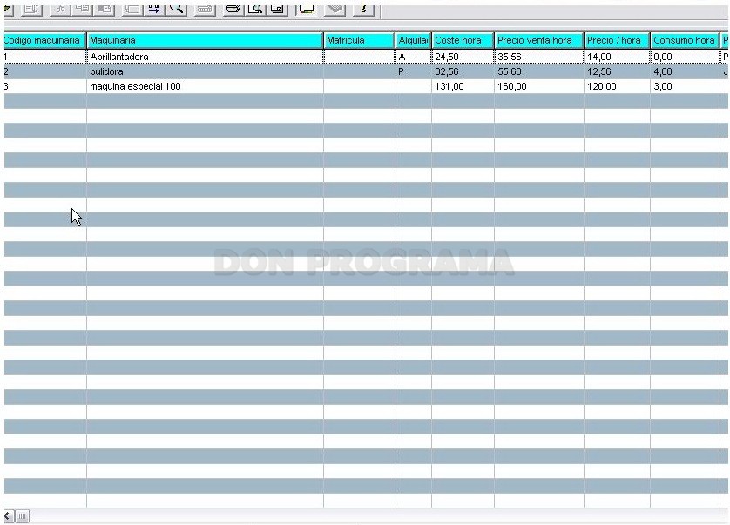Click the horizontal scrollbar left arrow
The height and width of the screenshot is (525, 730).
coord(9,515)
